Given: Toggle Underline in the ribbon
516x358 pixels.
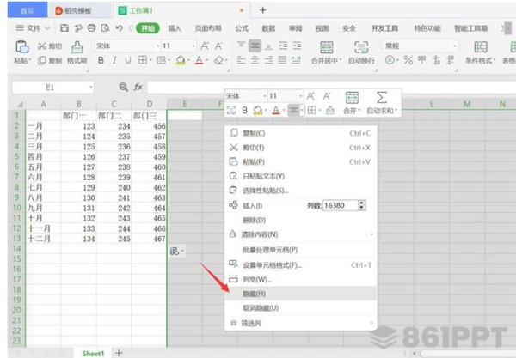Looking at the screenshot, I should pos(128,60).
